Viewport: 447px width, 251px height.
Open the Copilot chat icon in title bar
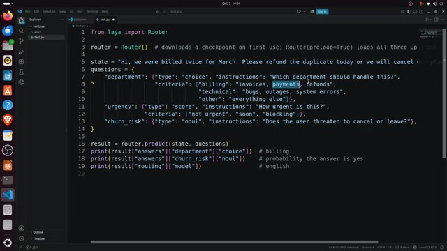tap(298, 12)
